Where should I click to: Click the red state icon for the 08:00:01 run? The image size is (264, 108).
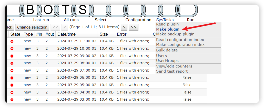click(x=12, y=63)
